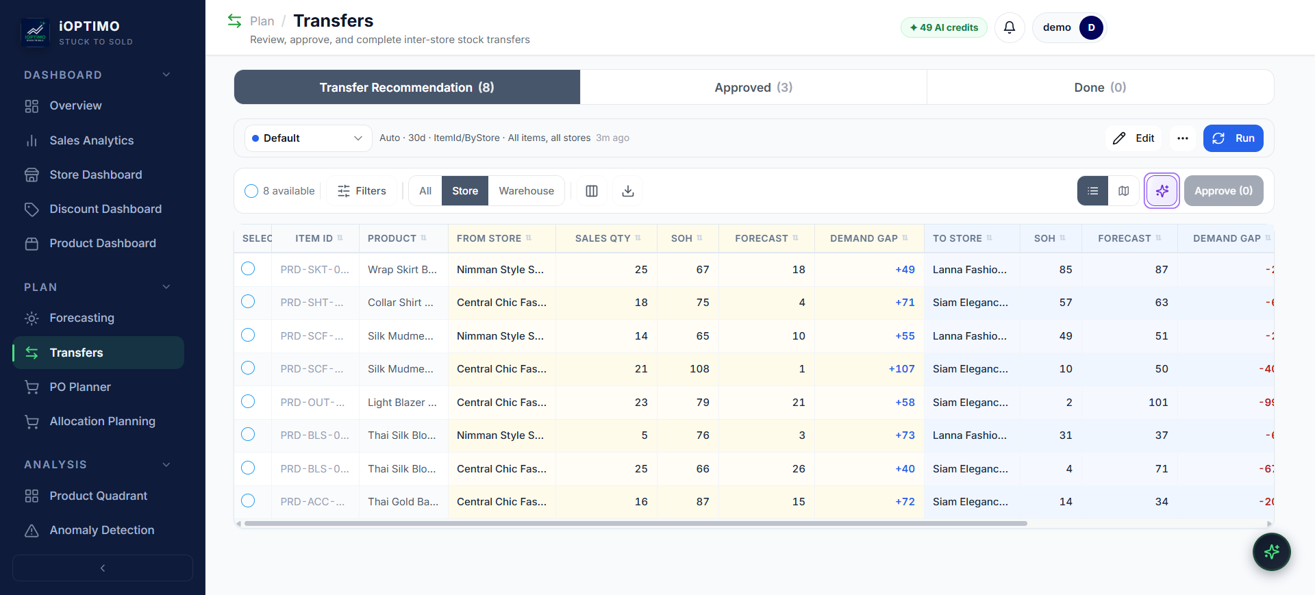Collapse the sidebar with the chevron
Image resolution: width=1315 pixels, height=595 pixels.
click(103, 568)
